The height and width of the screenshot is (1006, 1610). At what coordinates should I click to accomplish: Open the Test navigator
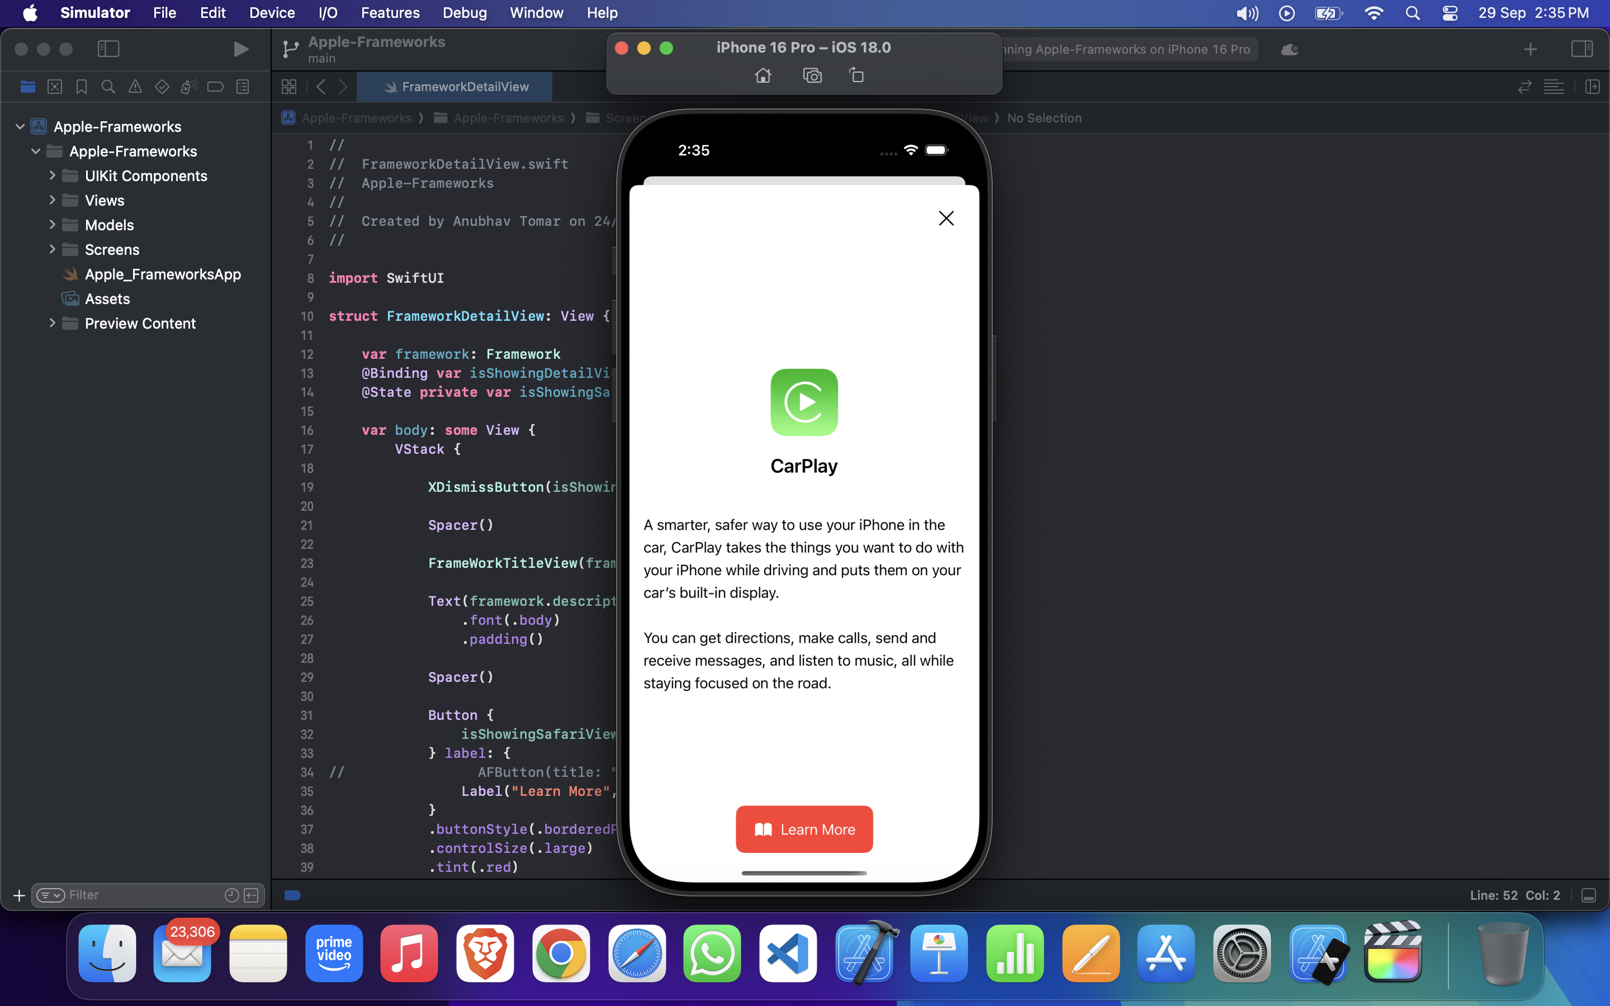[x=162, y=87]
